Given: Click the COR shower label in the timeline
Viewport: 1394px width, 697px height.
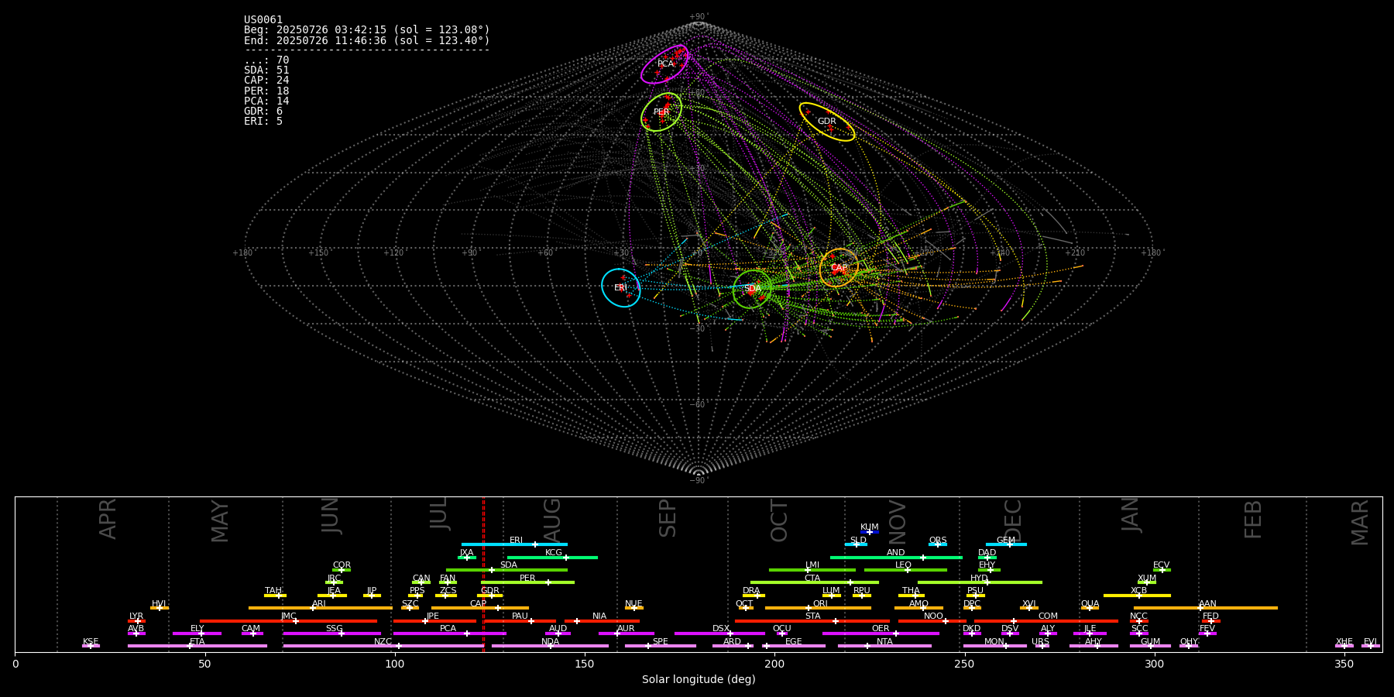Looking at the screenshot, I should [x=342, y=565].
